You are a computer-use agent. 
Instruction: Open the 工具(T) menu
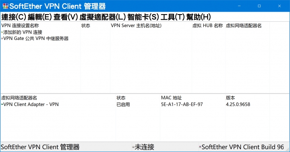click(x=172, y=17)
